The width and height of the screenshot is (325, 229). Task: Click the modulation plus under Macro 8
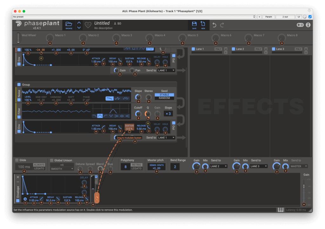coord(282,43)
